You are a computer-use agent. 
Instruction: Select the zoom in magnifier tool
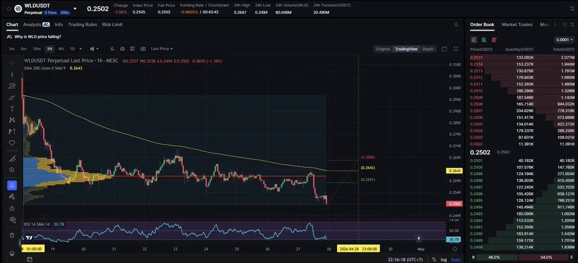pyautogui.click(x=12, y=170)
